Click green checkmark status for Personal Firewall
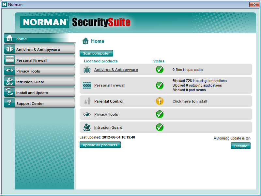261x196 pixels. [160, 85]
